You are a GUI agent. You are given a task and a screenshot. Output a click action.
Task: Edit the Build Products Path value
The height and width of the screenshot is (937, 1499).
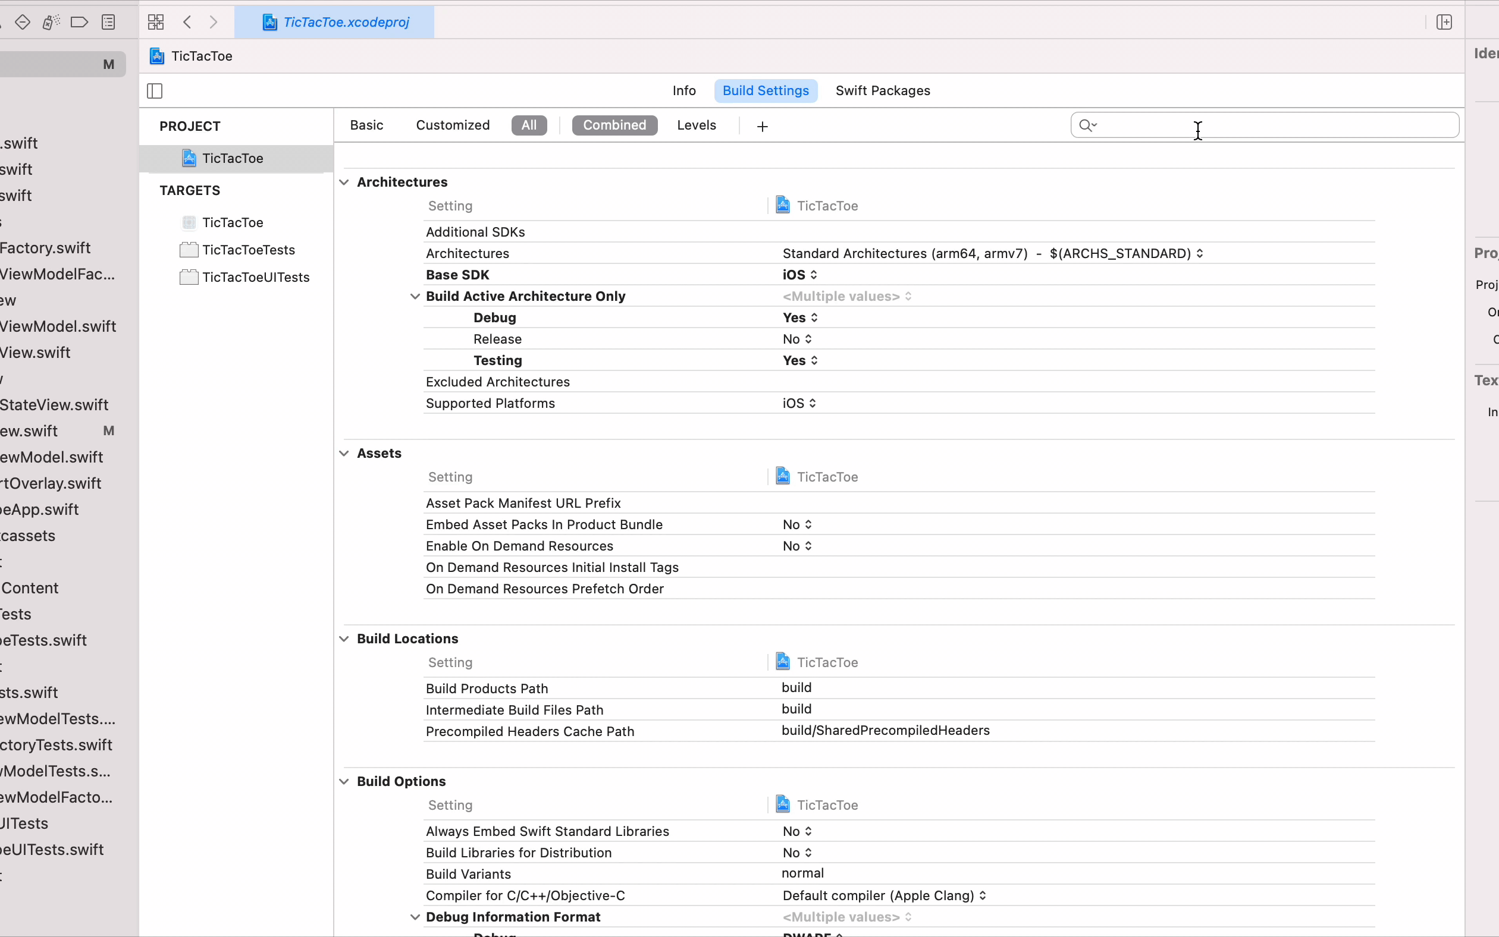click(x=796, y=688)
